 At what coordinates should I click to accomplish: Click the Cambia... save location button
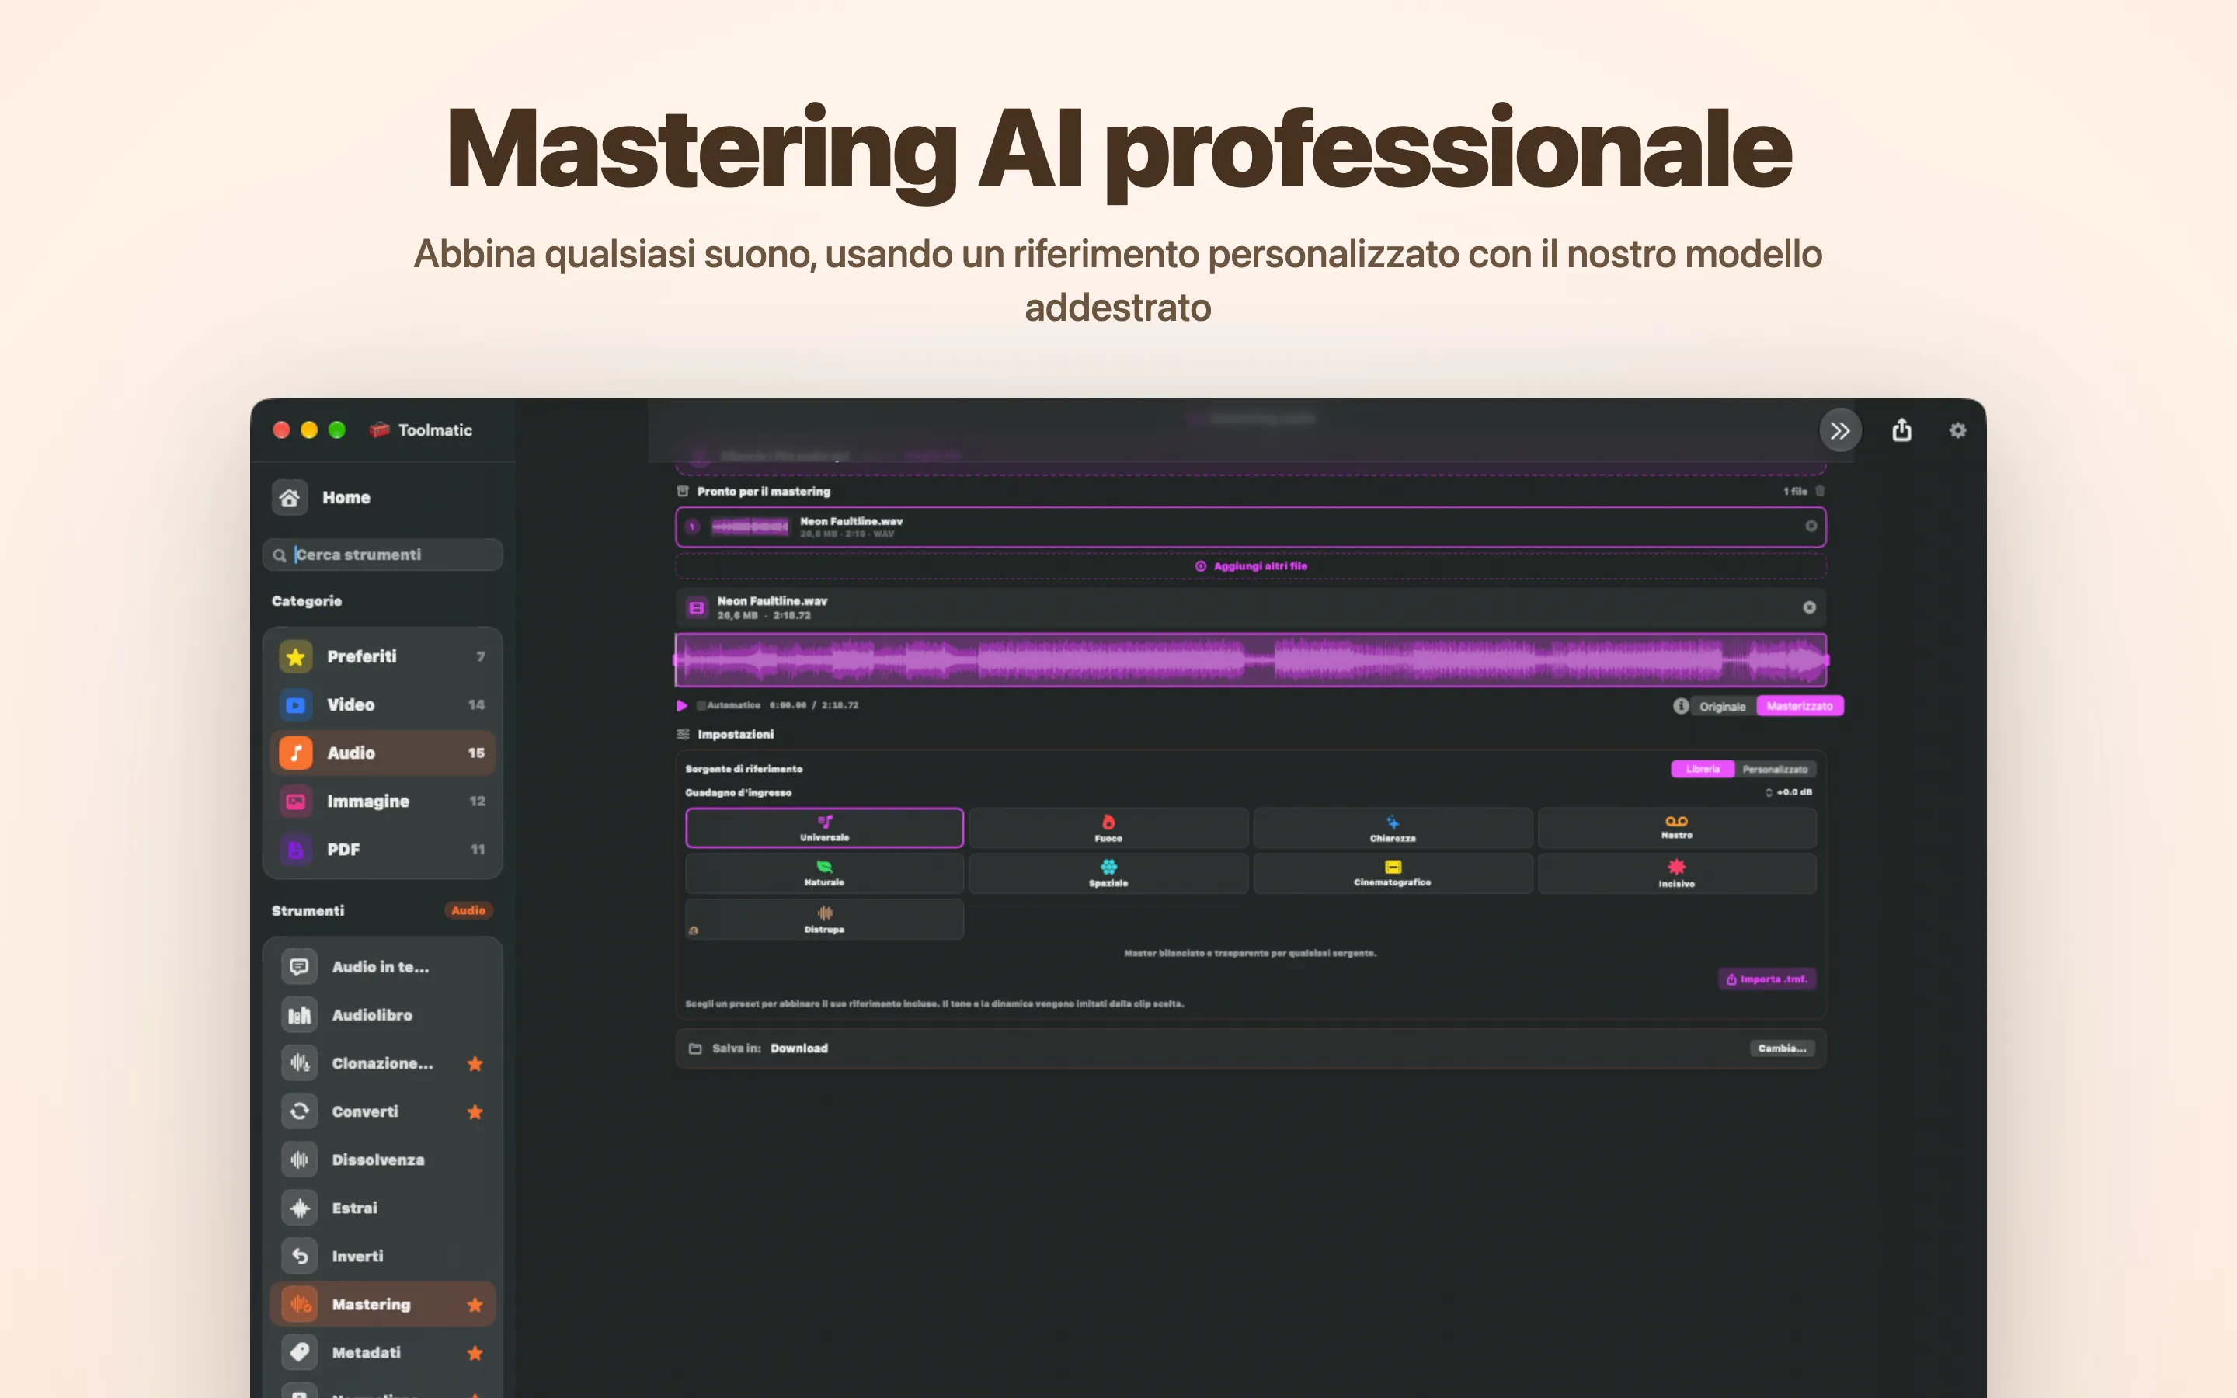(x=1781, y=1048)
